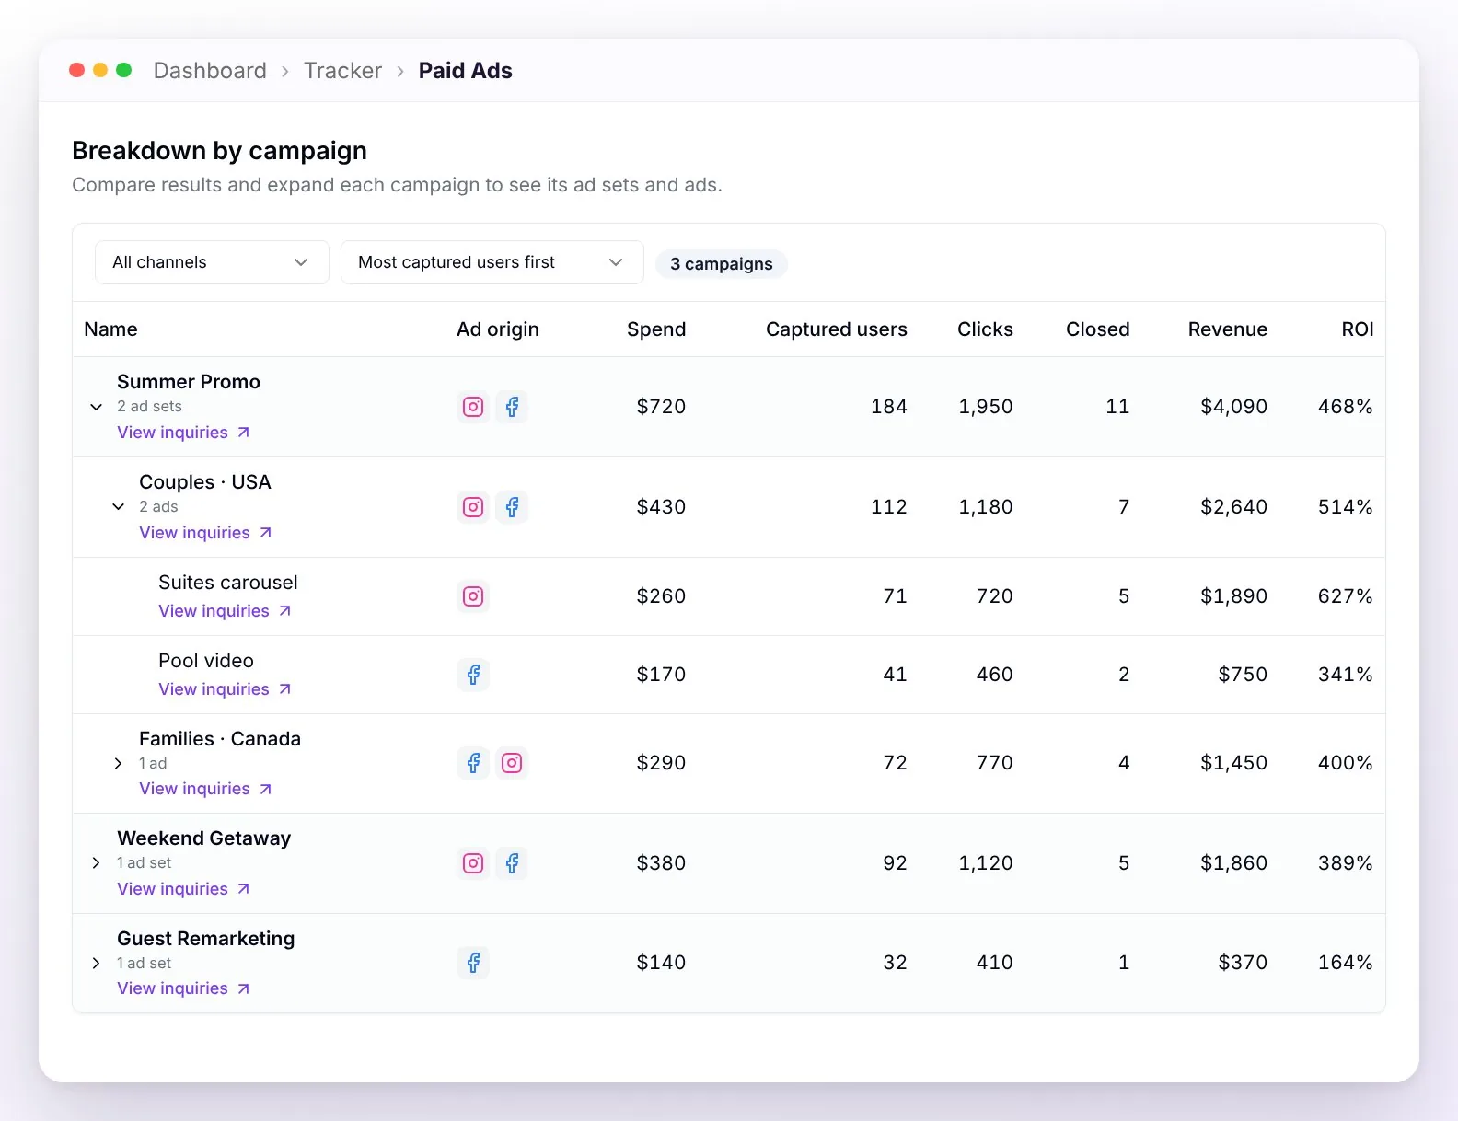Click Facebook icon in Guest Remarketing row

(473, 963)
